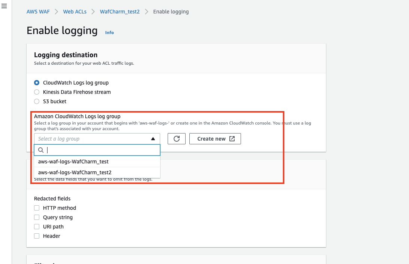This screenshot has height=264, width=409.
Task: Select S3 bucket radio option
Action: click(37, 101)
